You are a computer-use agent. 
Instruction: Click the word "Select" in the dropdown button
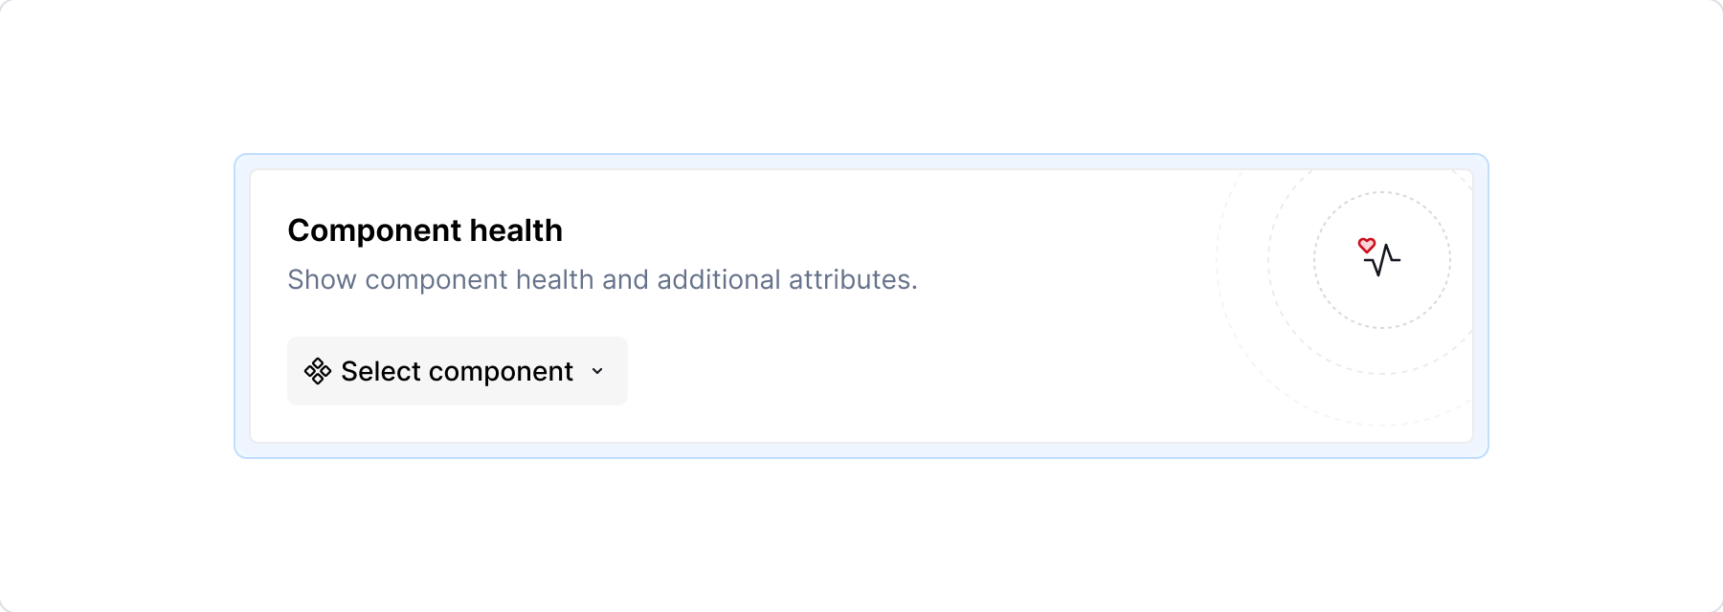381,371
